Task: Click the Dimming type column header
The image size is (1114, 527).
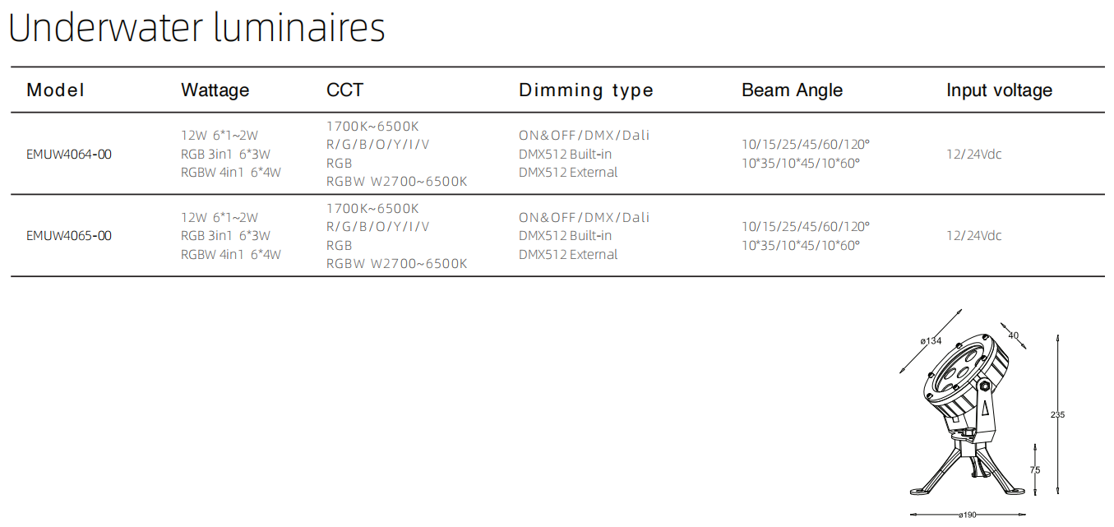Action: click(586, 91)
